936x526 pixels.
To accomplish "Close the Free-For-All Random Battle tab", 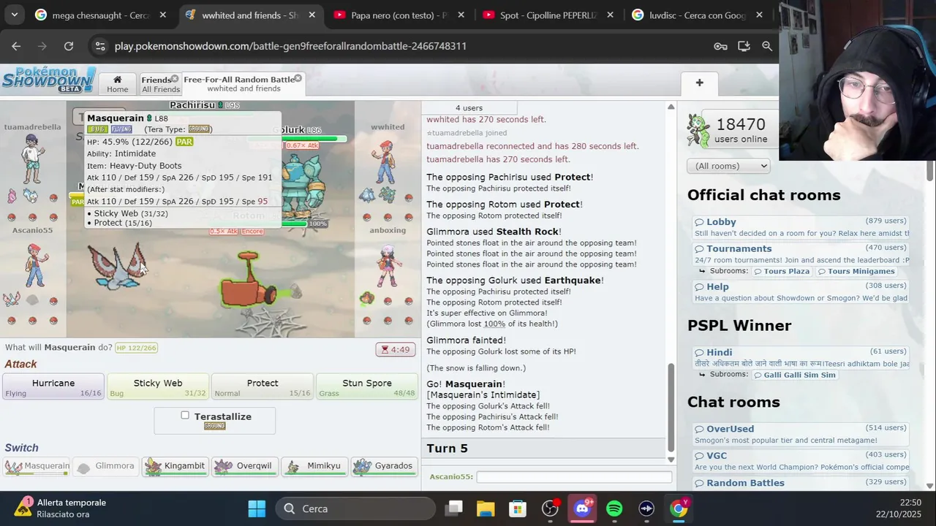I will tap(298, 78).
